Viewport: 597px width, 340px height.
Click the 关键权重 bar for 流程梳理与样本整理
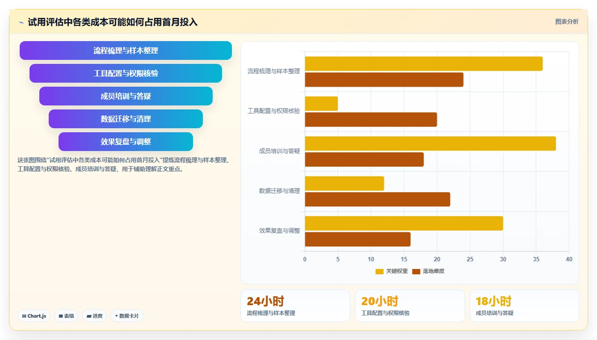pos(424,64)
